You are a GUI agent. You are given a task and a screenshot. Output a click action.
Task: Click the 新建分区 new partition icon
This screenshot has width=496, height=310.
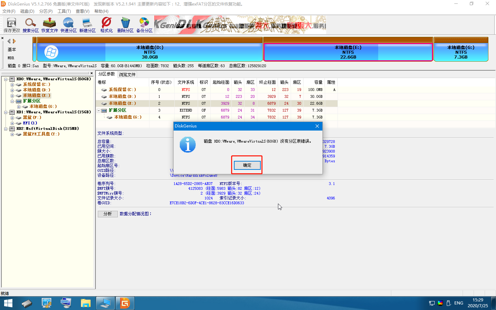[x=87, y=25]
